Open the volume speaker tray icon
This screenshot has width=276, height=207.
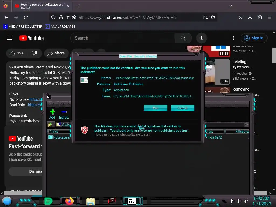pos(246,201)
